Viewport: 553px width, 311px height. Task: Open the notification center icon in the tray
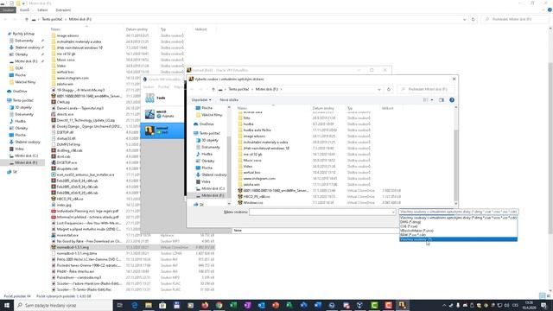point(543,305)
